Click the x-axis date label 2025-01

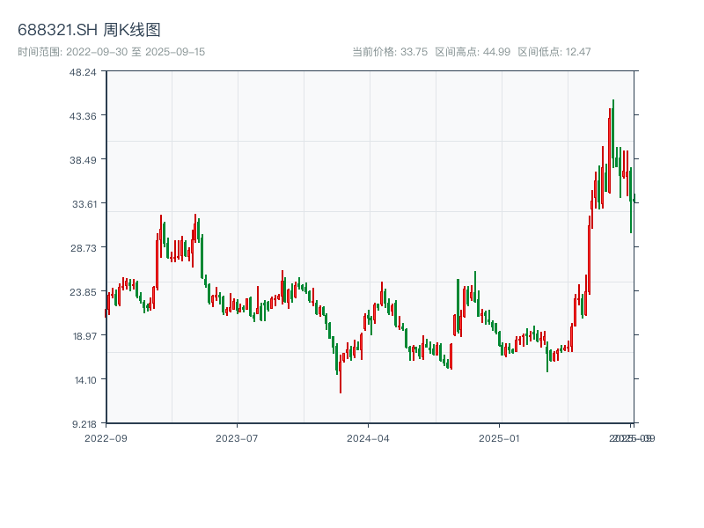499,438
